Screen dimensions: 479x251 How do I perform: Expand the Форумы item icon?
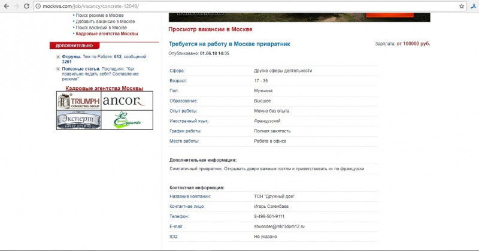tap(58, 57)
